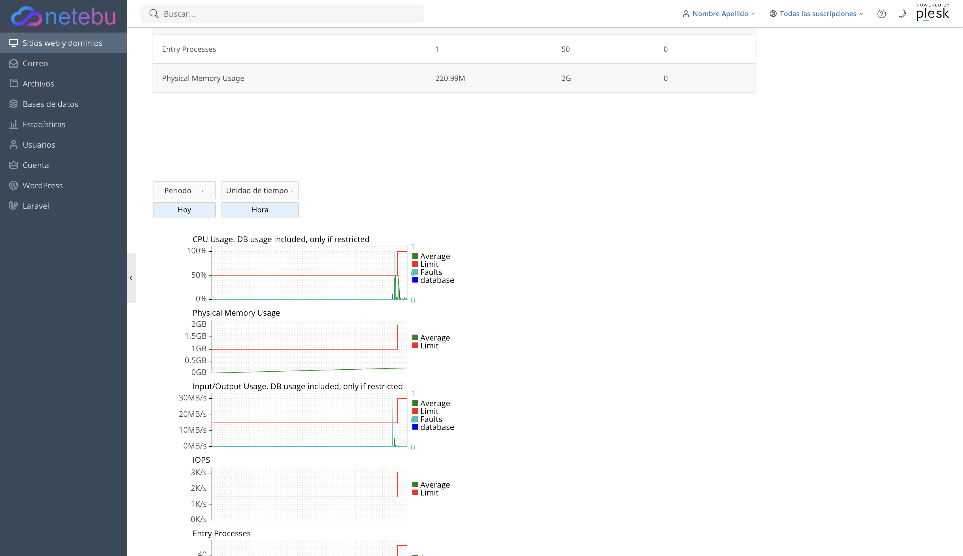Click Physical Memory Usage table row label
The width and height of the screenshot is (963, 556).
point(203,78)
